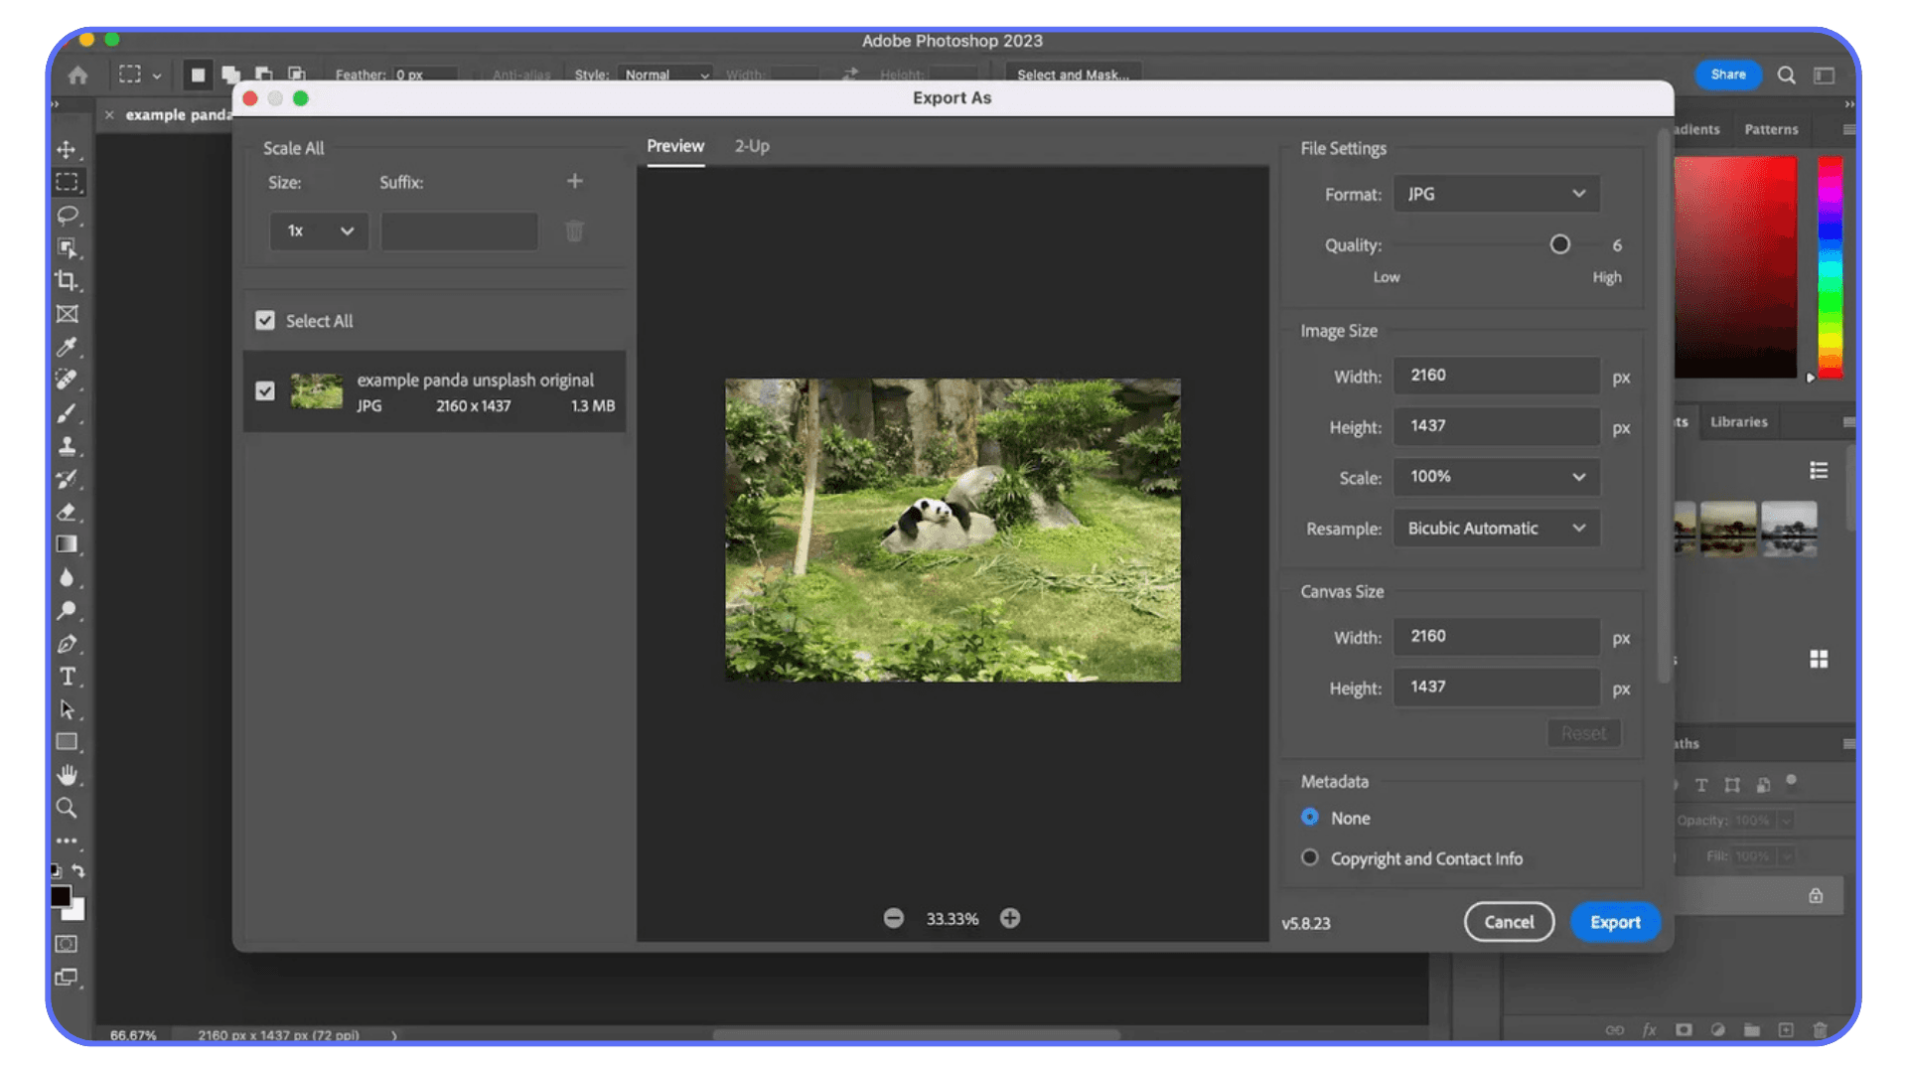Open the Libraries panel tab

tap(1739, 422)
